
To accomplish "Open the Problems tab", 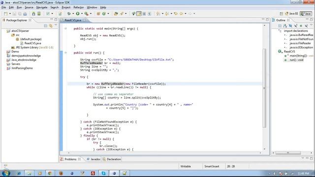I will tap(70, 159).
